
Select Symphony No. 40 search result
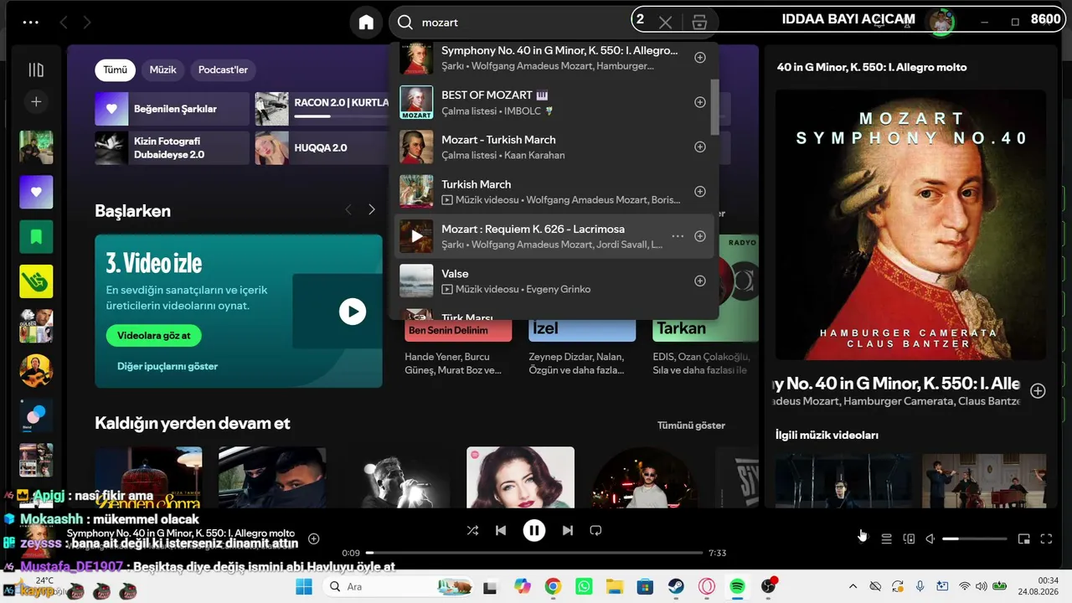[x=554, y=58]
